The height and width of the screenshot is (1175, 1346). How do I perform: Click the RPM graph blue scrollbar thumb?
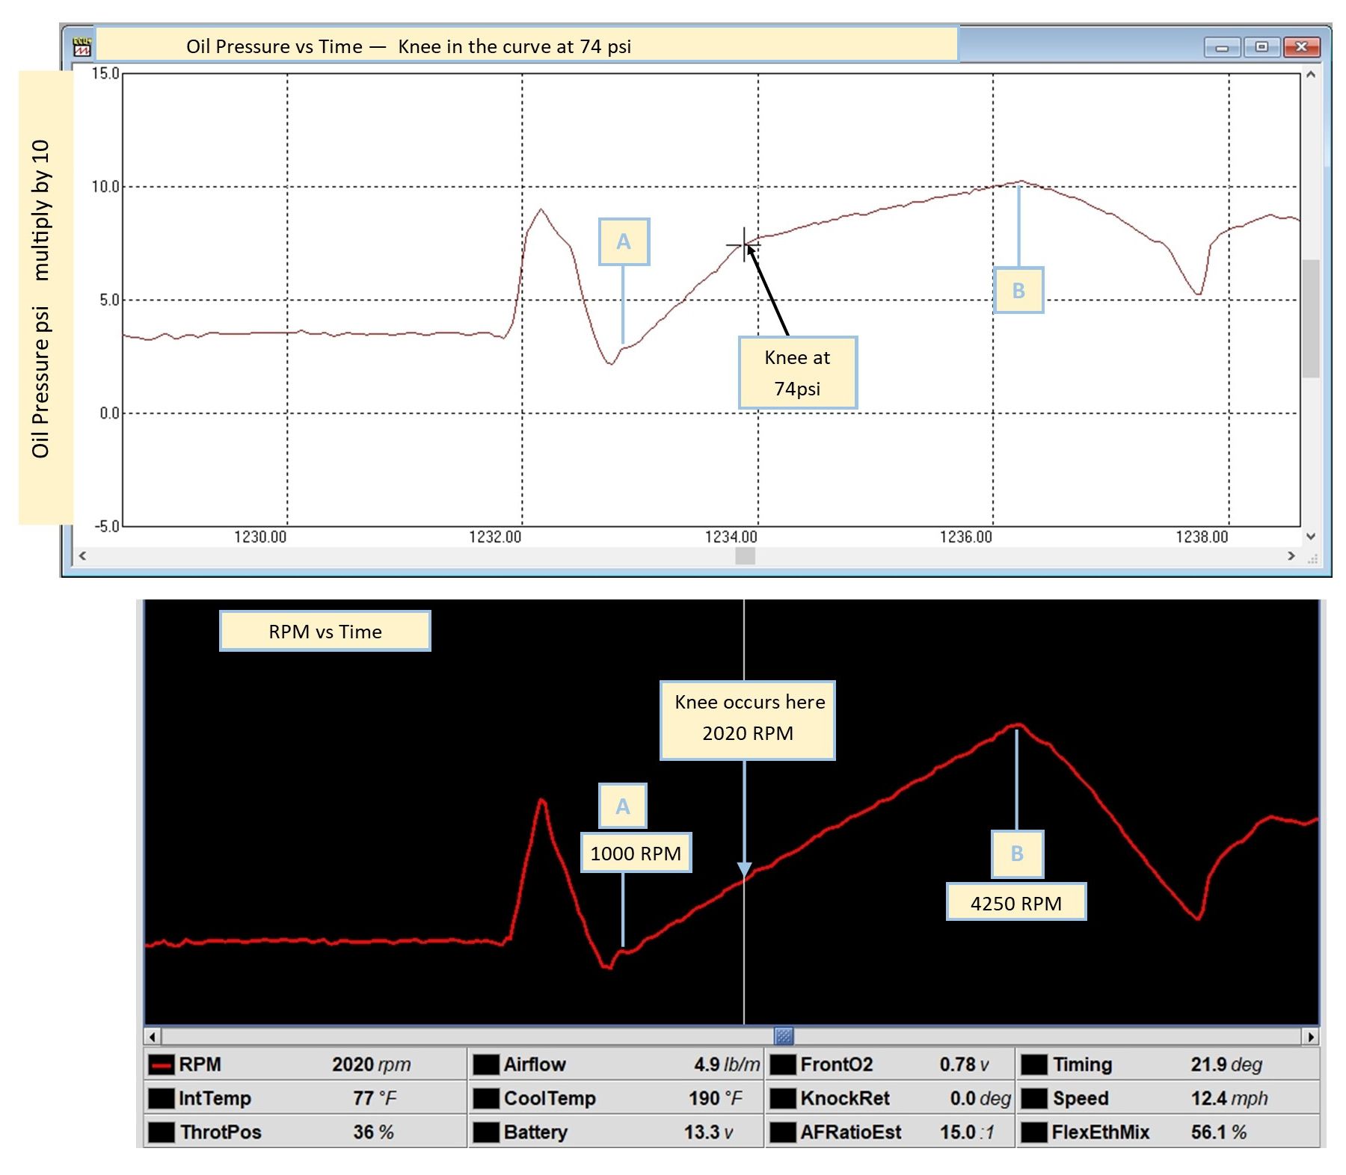pyautogui.click(x=783, y=1036)
